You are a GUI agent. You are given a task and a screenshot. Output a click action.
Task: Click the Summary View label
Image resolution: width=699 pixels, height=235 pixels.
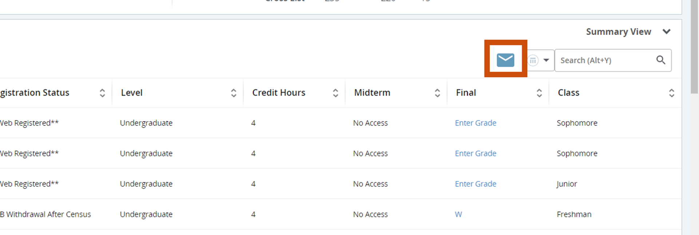(618, 32)
